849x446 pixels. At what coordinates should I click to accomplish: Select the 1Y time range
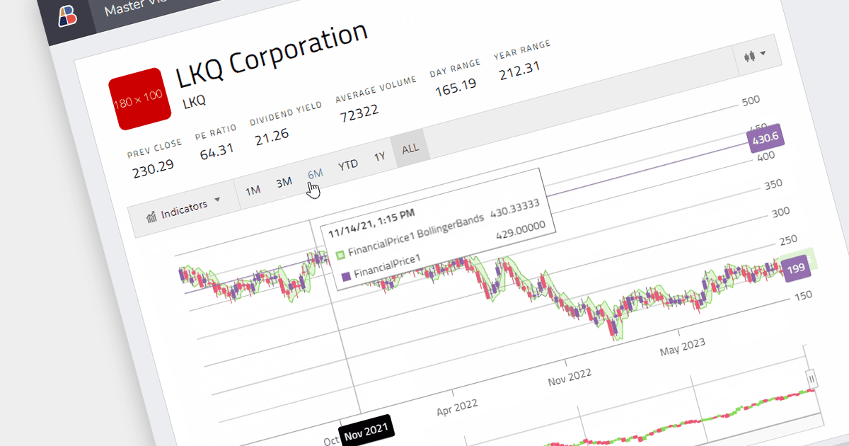379,156
